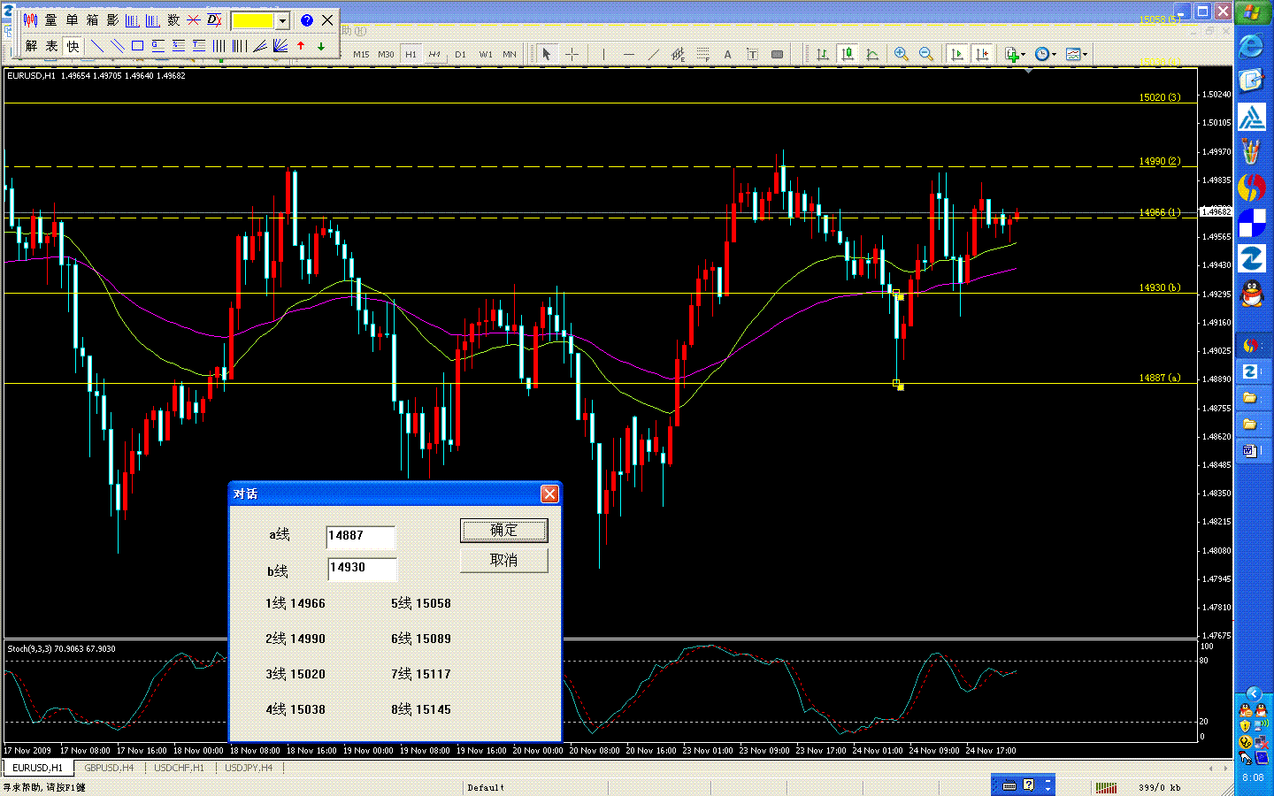This screenshot has width=1274, height=796.
Task: Click the crossed-out D icon in the floating toolbar
Action: [214, 20]
